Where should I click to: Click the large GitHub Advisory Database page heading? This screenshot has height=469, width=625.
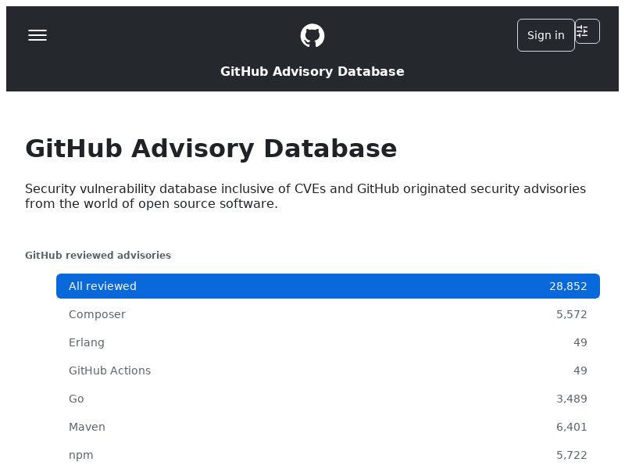pyautogui.click(x=211, y=149)
